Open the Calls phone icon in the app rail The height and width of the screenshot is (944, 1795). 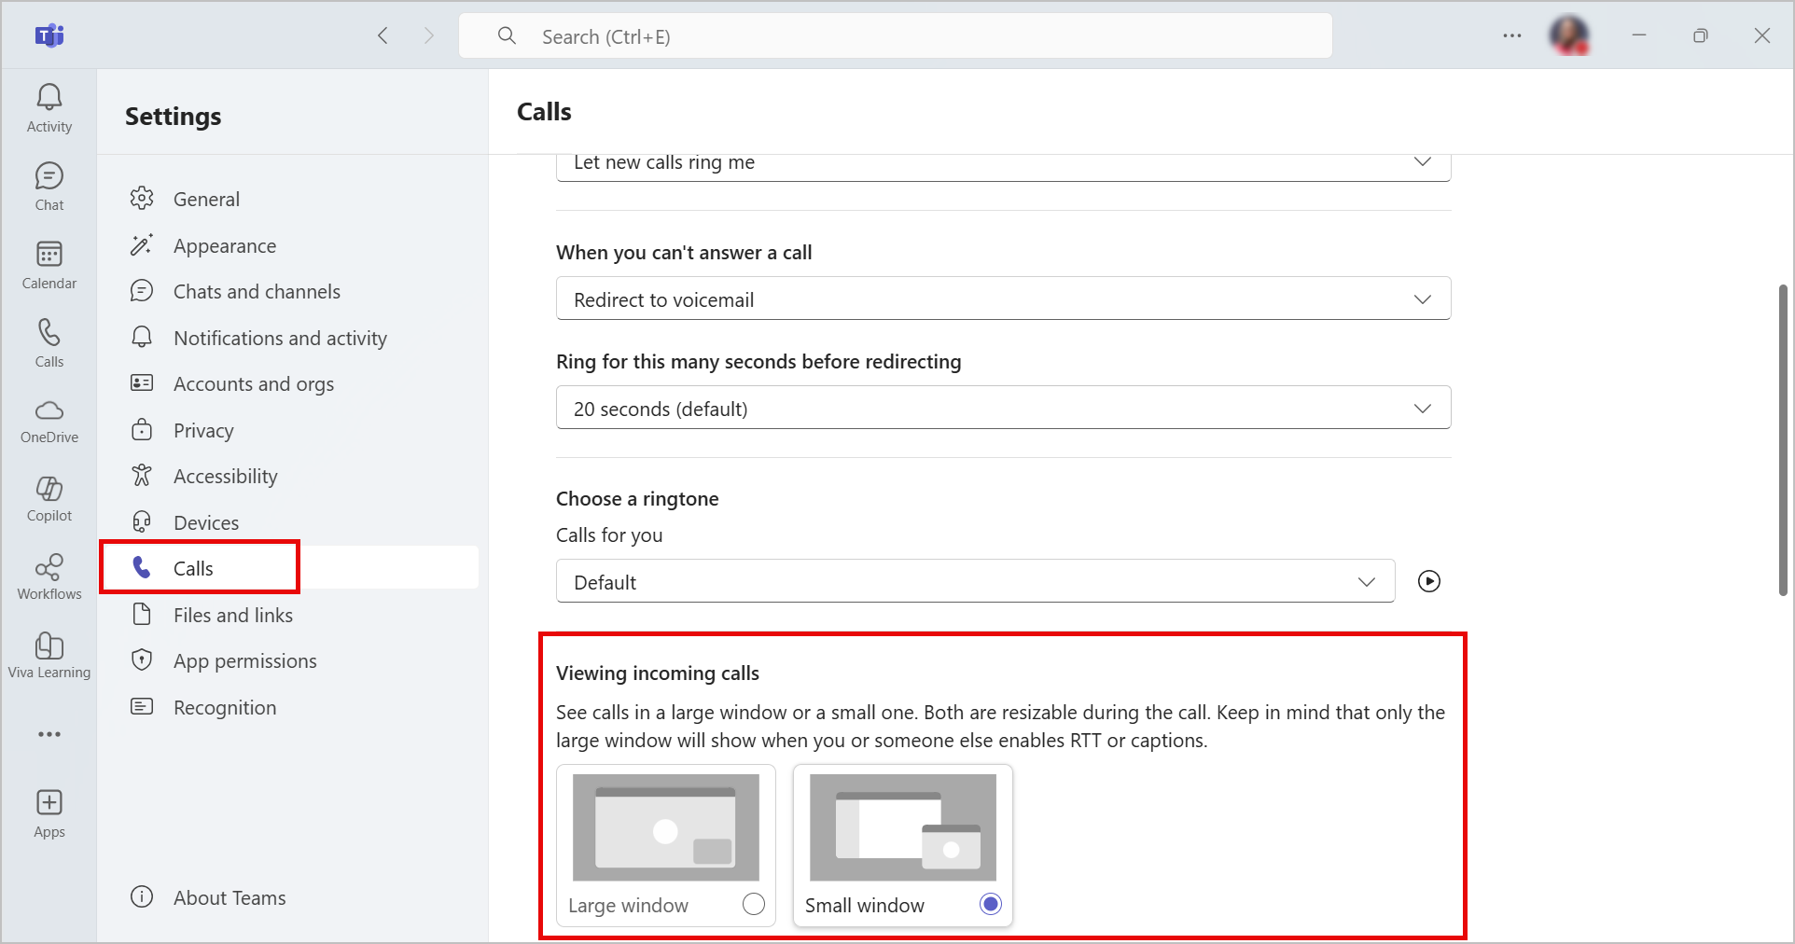49,332
